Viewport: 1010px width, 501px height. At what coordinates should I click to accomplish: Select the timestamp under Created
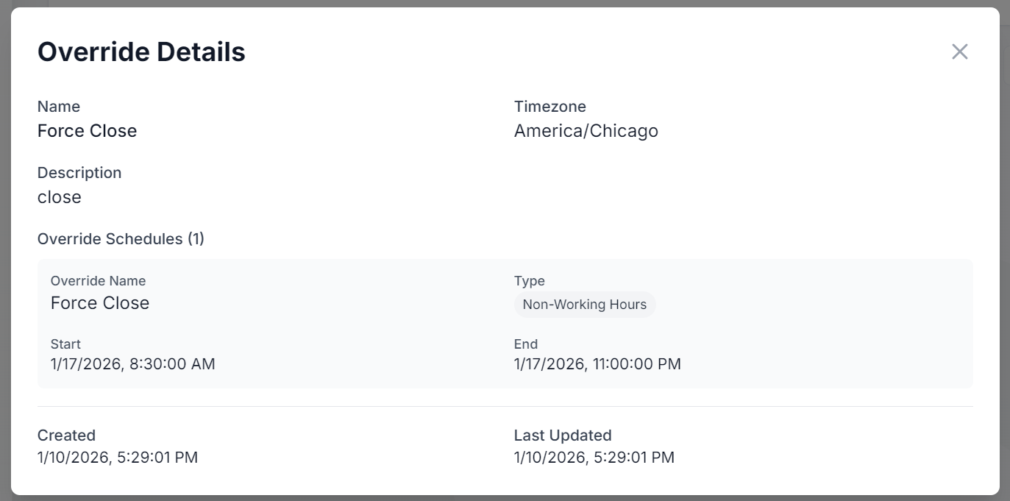point(117,458)
